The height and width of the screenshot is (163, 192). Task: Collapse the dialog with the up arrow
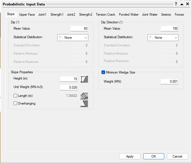pyautogui.click(x=182, y=4)
